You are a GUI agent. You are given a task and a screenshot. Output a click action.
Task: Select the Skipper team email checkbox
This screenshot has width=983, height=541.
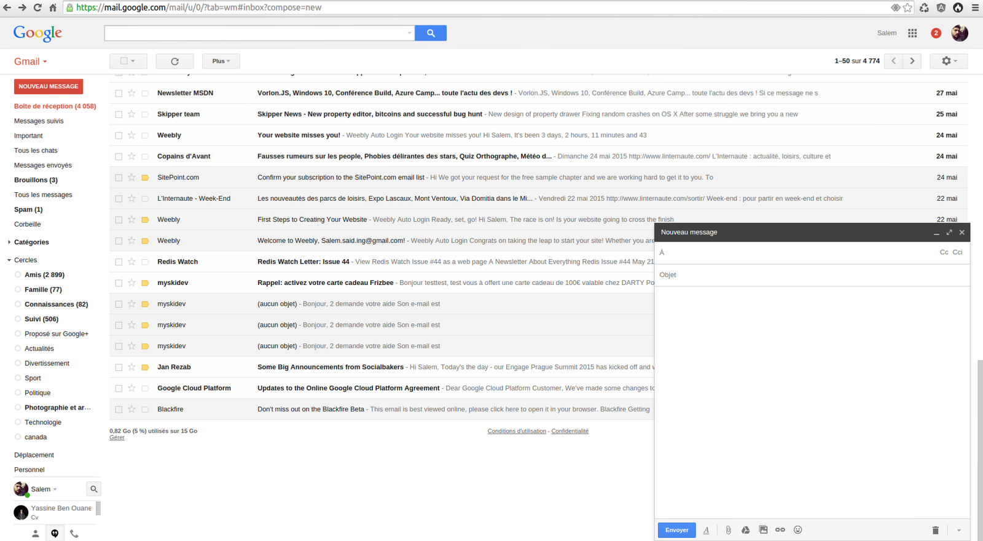pyautogui.click(x=119, y=114)
